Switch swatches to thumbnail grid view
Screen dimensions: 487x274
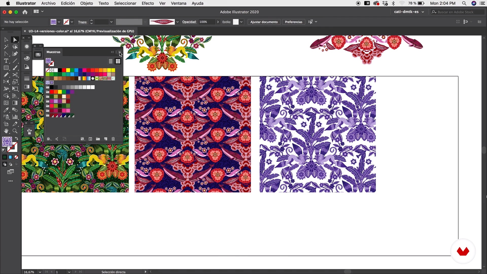[118, 61]
